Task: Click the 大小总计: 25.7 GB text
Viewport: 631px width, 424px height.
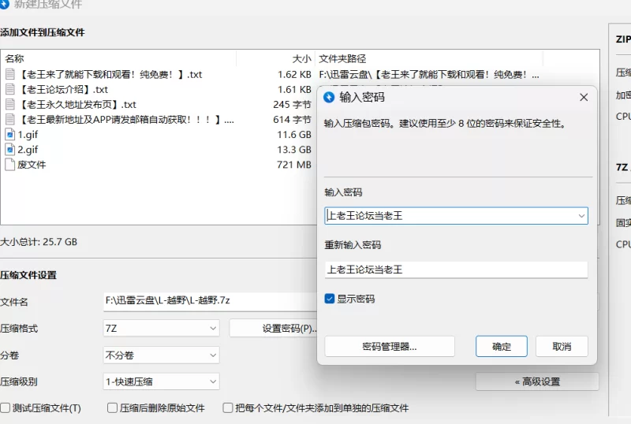Action: (39, 242)
